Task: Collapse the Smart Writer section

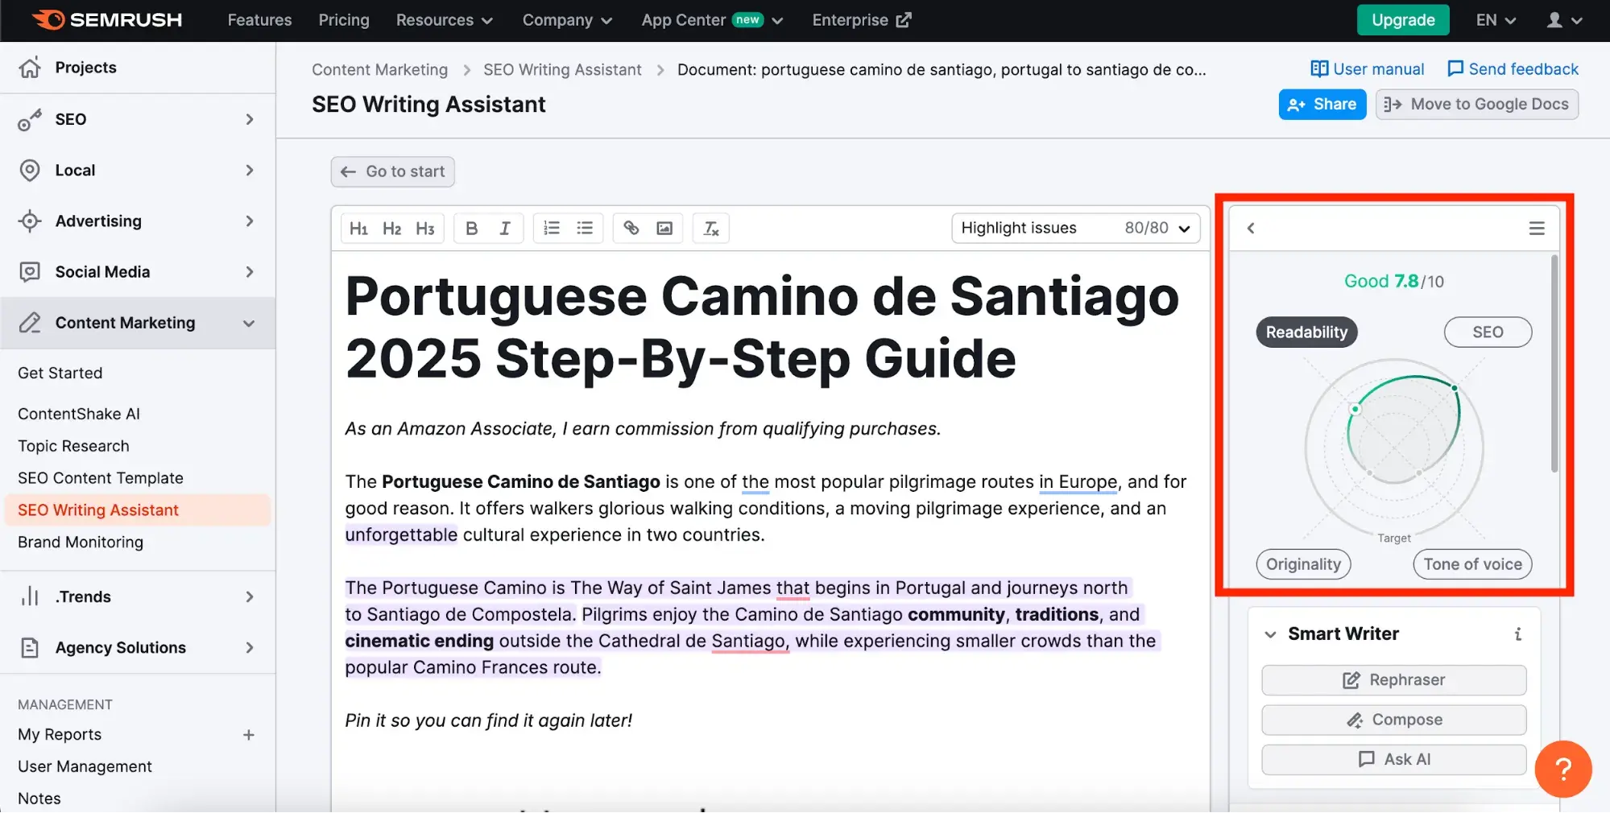Action: [1270, 634]
